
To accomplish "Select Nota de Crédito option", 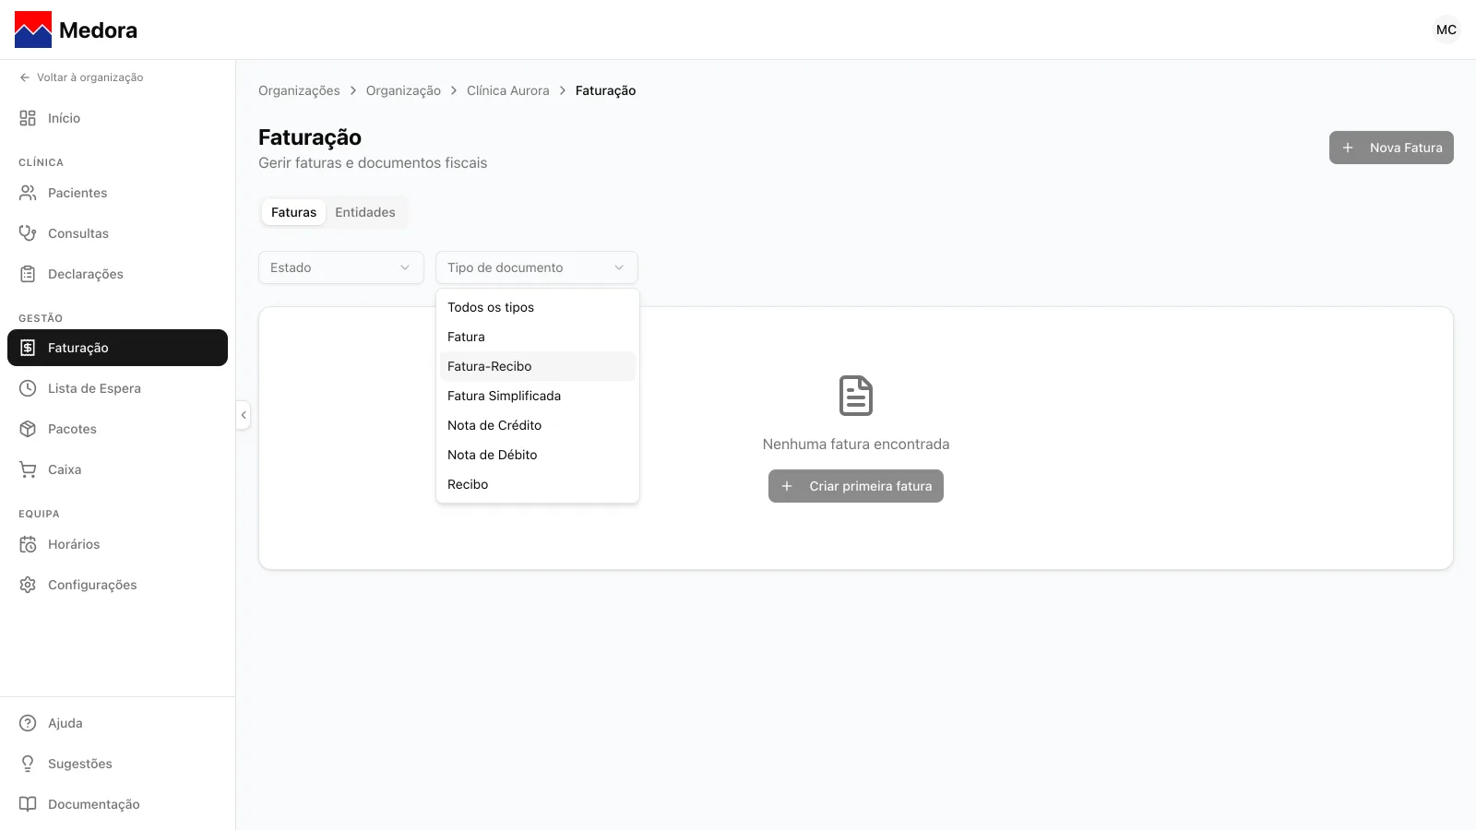I will click(538, 425).
